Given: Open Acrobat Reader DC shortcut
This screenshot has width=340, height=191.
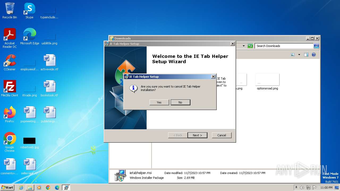Looking at the screenshot, I should 10,38.
